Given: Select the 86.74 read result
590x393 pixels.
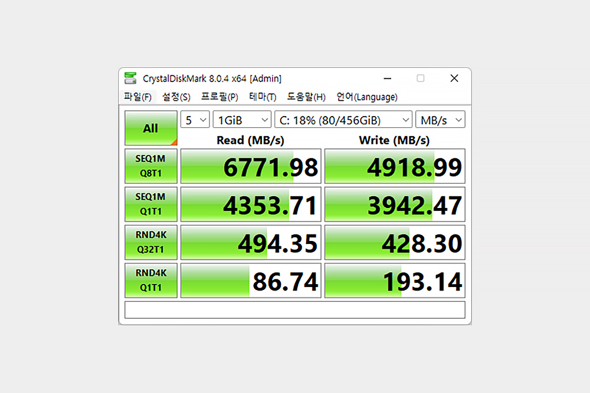Looking at the screenshot, I should point(251,280).
